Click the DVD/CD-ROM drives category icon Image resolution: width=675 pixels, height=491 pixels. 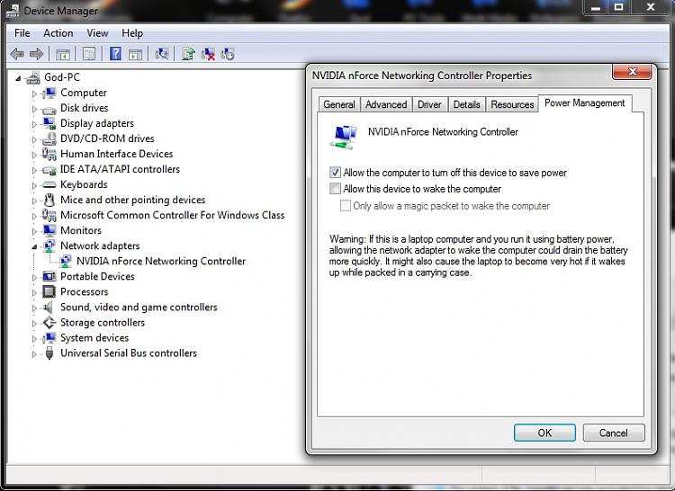coord(49,138)
